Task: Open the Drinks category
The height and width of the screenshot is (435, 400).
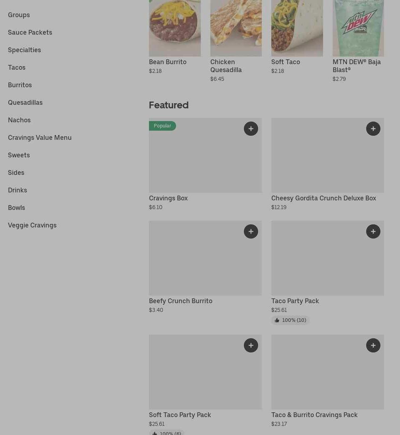Action: (18, 190)
